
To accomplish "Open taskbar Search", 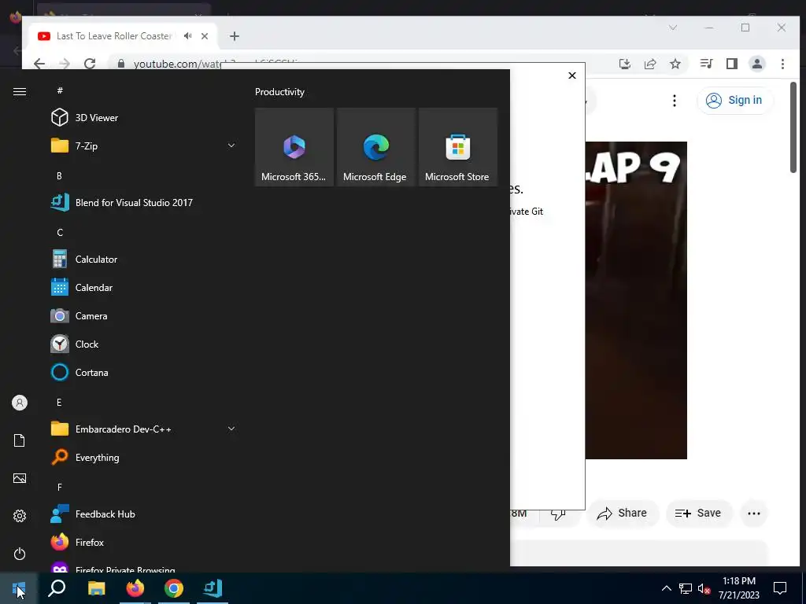I will 57,588.
